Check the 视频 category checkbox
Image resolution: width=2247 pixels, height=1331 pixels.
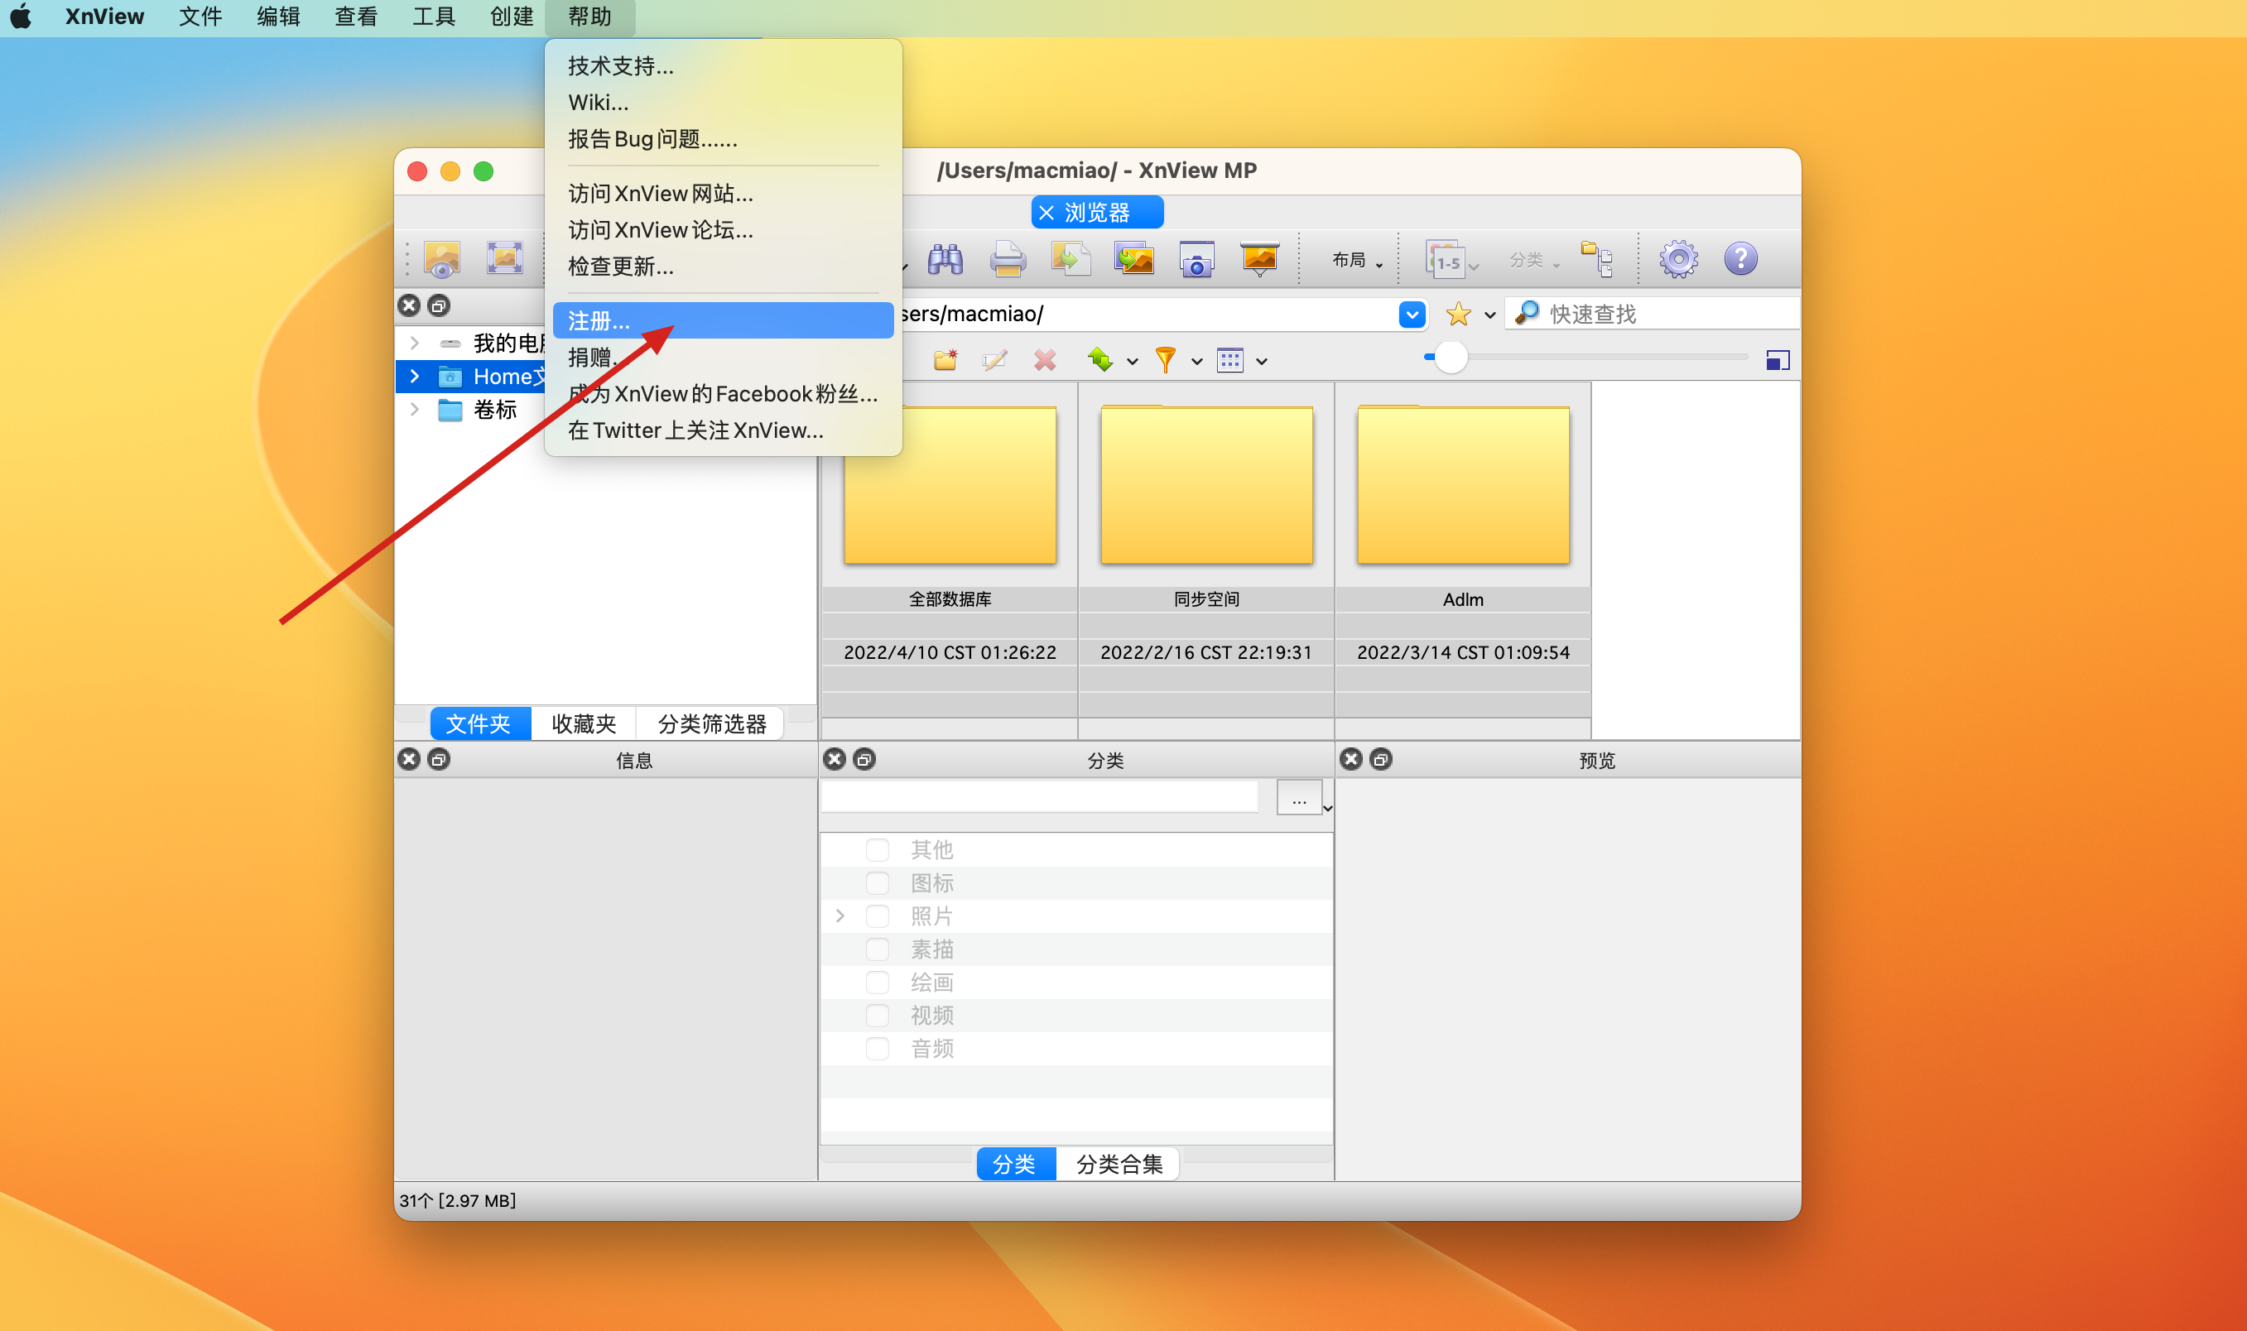coord(878,1016)
